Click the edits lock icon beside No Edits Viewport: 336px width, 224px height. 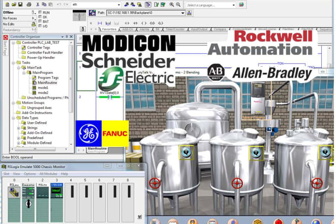point(34,24)
